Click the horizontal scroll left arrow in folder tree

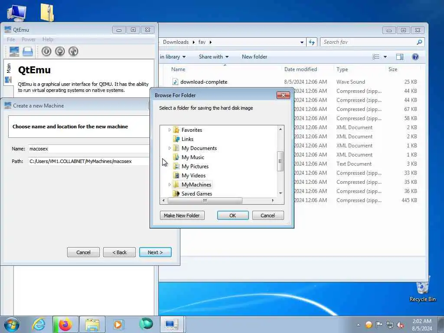tap(163, 200)
